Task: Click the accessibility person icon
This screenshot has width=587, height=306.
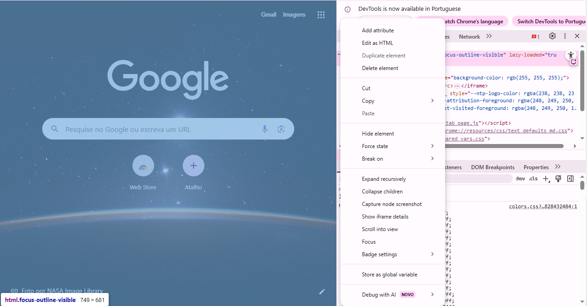Action: point(571,55)
